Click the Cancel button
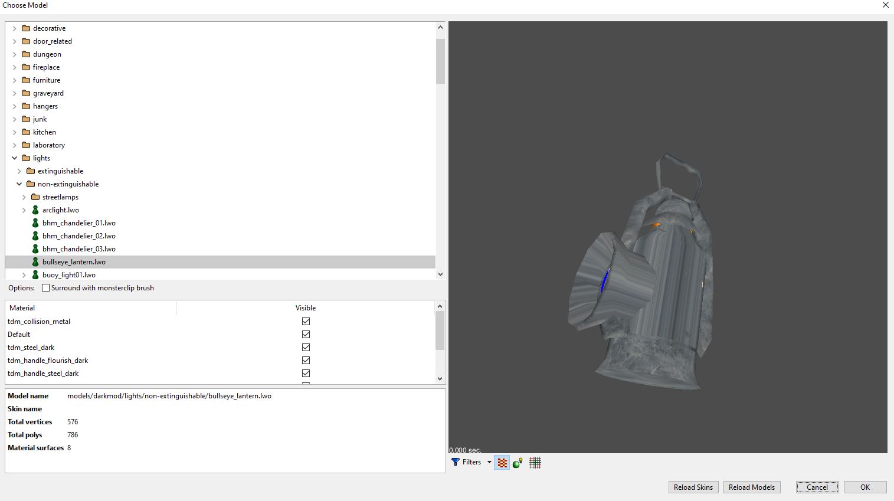The width and height of the screenshot is (894, 501). click(817, 487)
